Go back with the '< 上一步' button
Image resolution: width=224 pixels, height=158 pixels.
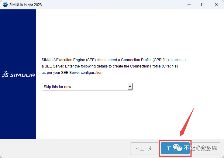click(144, 148)
